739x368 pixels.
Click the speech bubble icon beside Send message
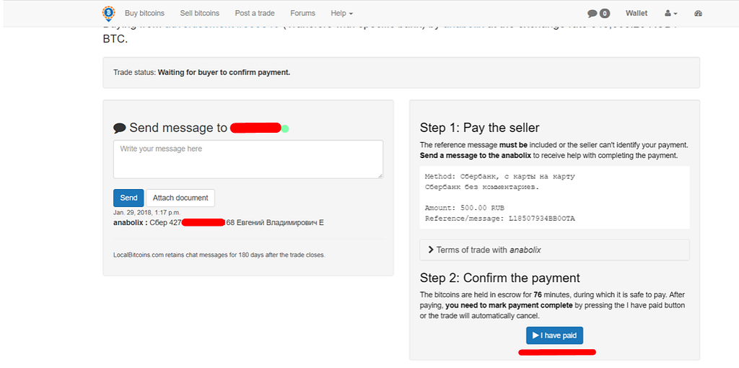[119, 128]
